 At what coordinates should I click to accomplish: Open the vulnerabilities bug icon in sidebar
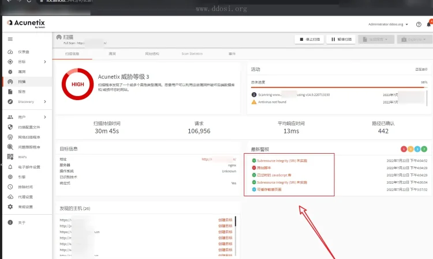coord(10,71)
